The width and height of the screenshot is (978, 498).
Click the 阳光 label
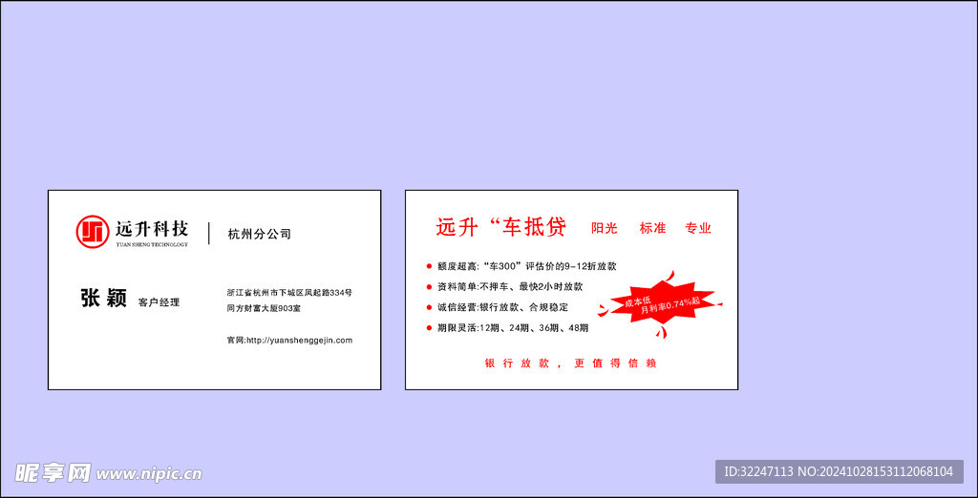pyautogui.click(x=605, y=228)
